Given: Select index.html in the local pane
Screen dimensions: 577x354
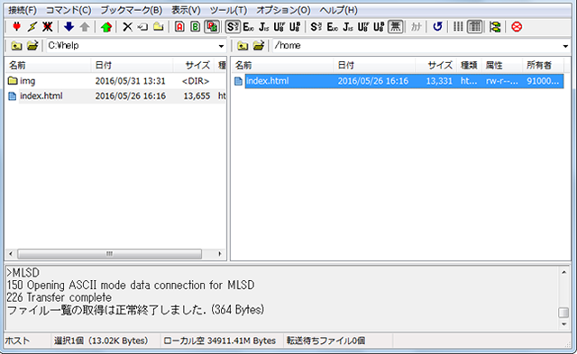Looking at the screenshot, I should (41, 96).
